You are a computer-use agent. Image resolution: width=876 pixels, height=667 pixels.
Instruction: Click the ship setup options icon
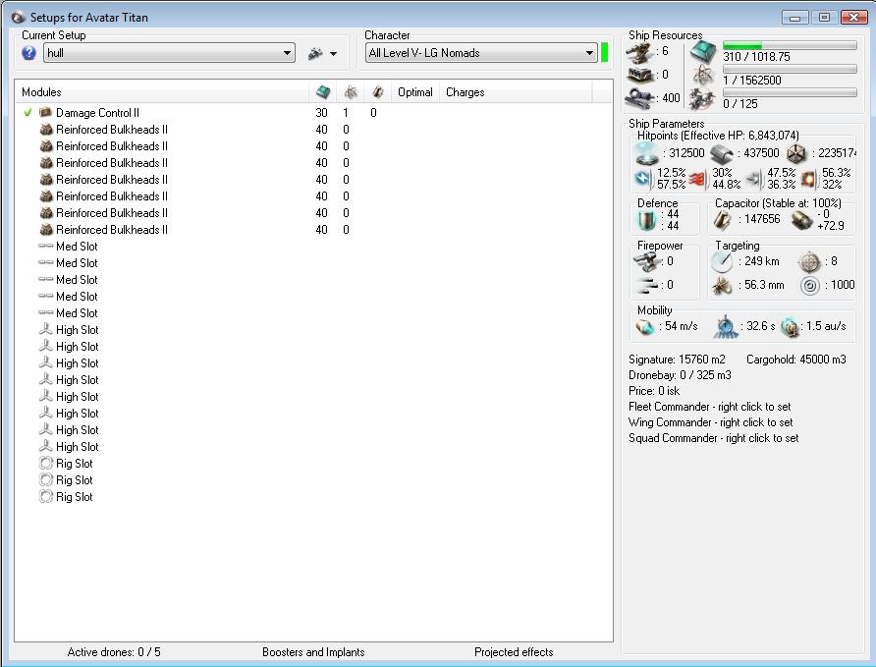click(x=315, y=54)
